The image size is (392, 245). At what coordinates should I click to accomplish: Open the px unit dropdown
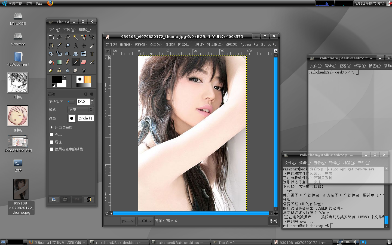click(x=128, y=221)
